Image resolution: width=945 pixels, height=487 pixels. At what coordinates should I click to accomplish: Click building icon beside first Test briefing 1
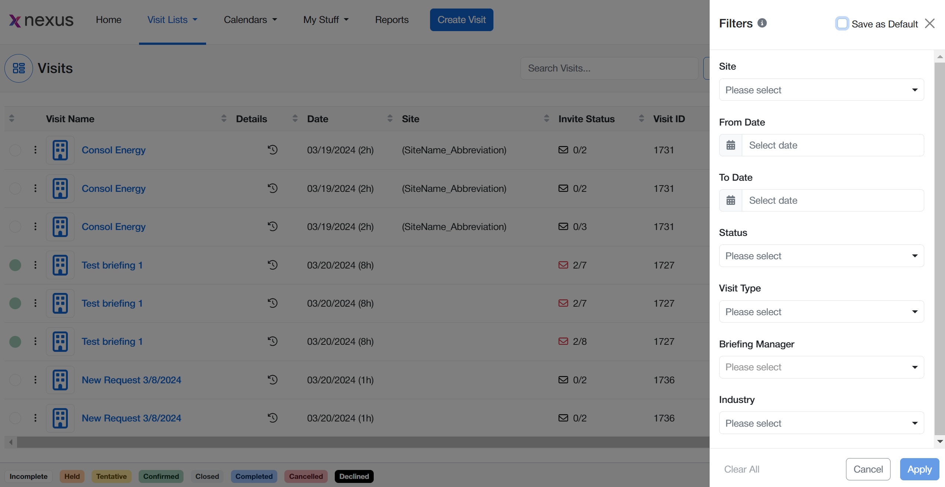click(x=60, y=265)
